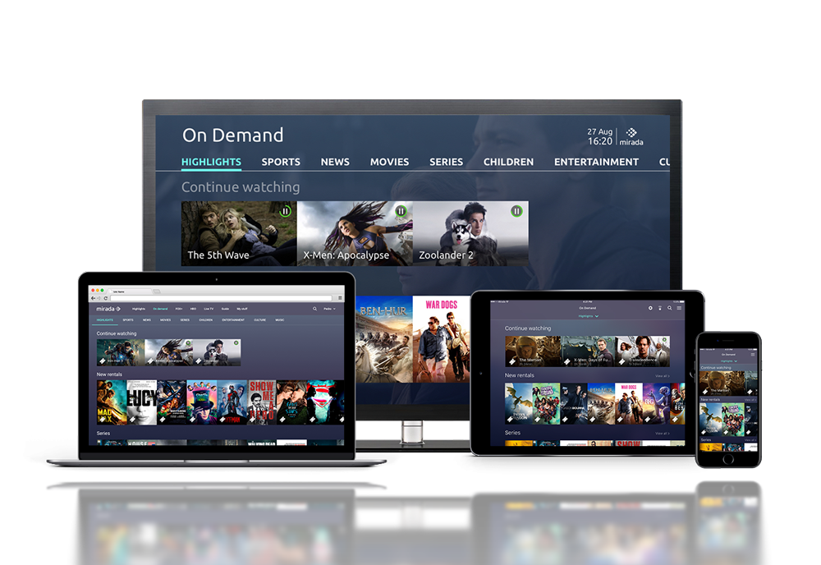Expand the Highlights dropdown on the tablet

(588, 316)
